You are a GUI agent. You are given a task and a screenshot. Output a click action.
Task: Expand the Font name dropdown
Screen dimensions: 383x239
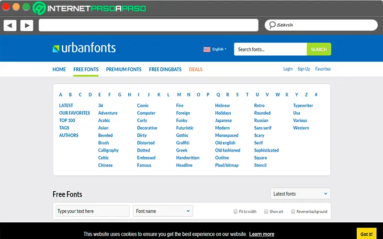tap(163, 211)
